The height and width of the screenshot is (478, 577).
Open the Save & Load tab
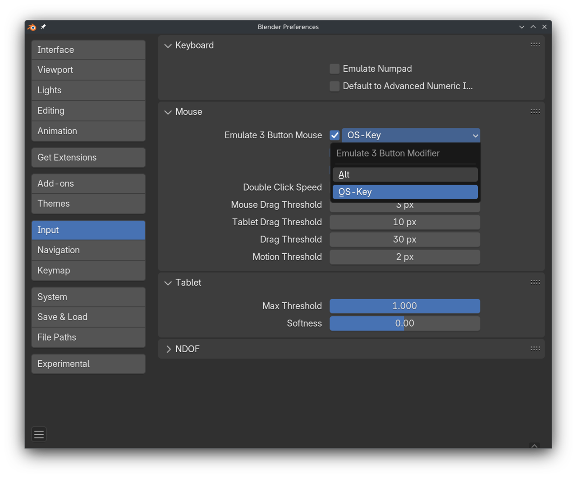88,317
